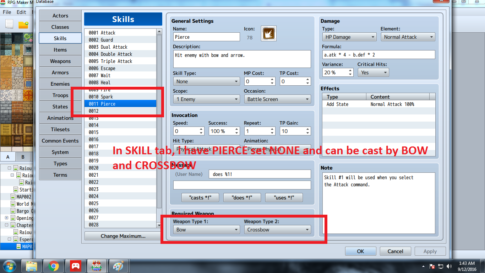485x273 pixels.
Task: Click the OK button
Action: click(x=360, y=251)
